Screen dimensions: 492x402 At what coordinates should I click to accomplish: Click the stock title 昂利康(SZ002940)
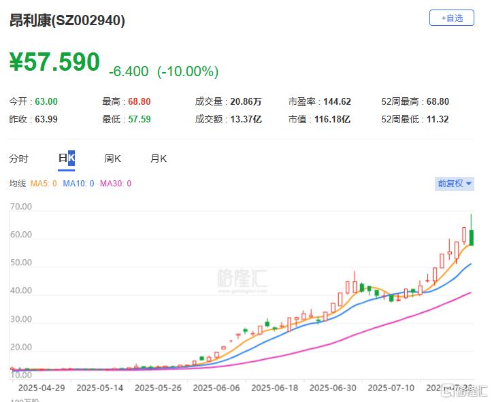[67, 20]
